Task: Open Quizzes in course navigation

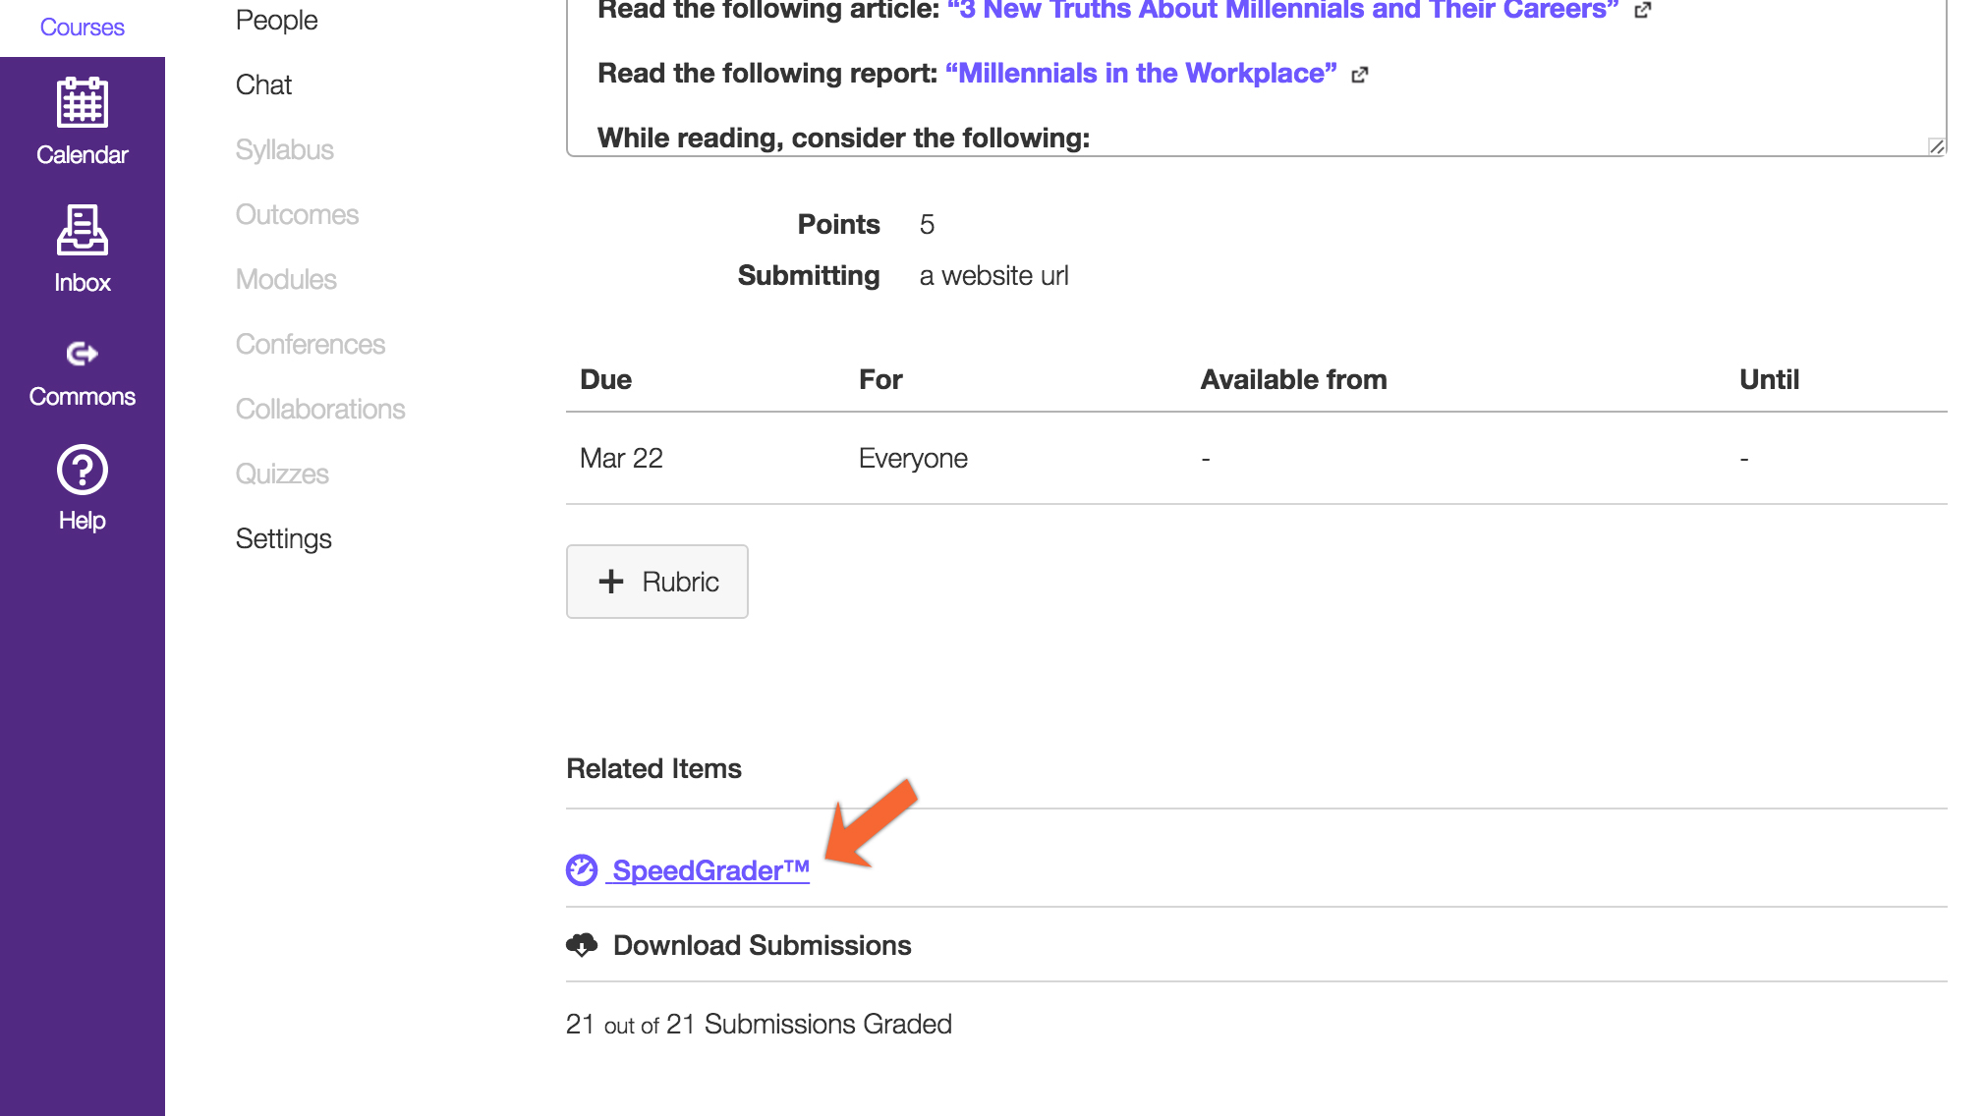Action: click(282, 474)
